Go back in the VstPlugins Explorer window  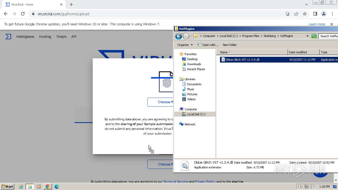pyautogui.click(x=179, y=36)
